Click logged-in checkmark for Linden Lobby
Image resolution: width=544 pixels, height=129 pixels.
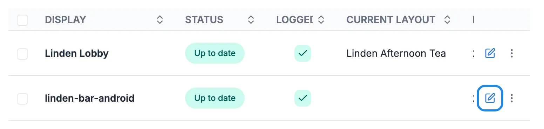303,53
